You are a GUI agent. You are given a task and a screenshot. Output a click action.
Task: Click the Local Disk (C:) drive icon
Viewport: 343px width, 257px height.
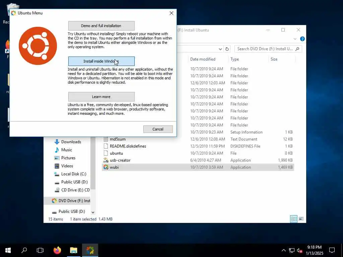coord(57,174)
